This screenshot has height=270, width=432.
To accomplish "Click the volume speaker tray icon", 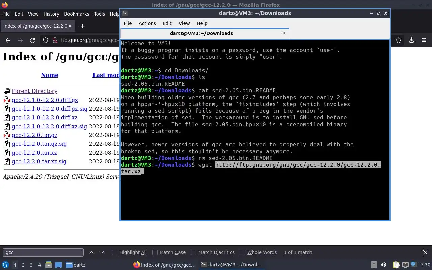I will pyautogui.click(x=383, y=265).
